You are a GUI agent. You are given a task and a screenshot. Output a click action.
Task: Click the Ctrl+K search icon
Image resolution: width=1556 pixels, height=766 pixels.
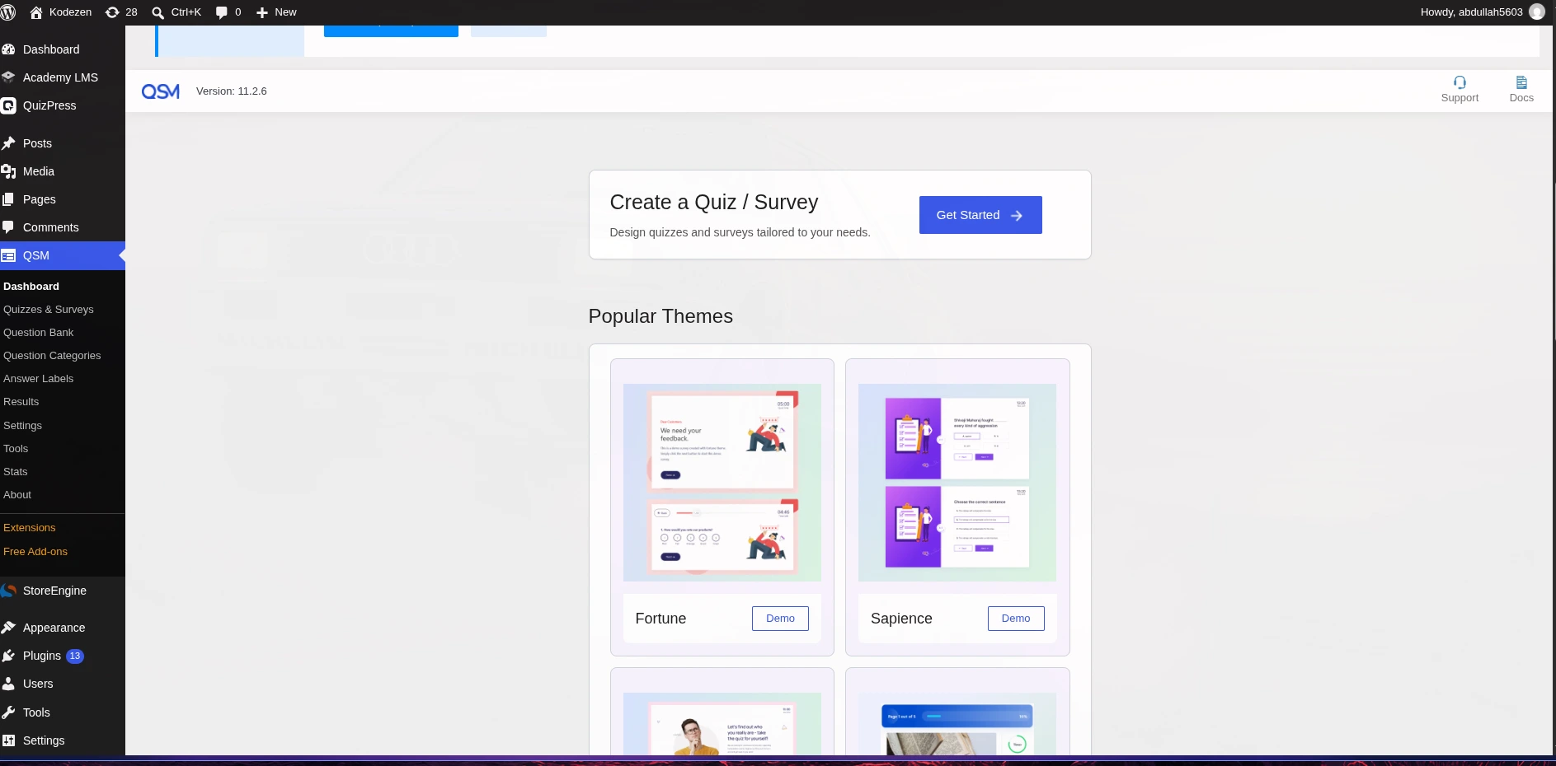pos(157,12)
